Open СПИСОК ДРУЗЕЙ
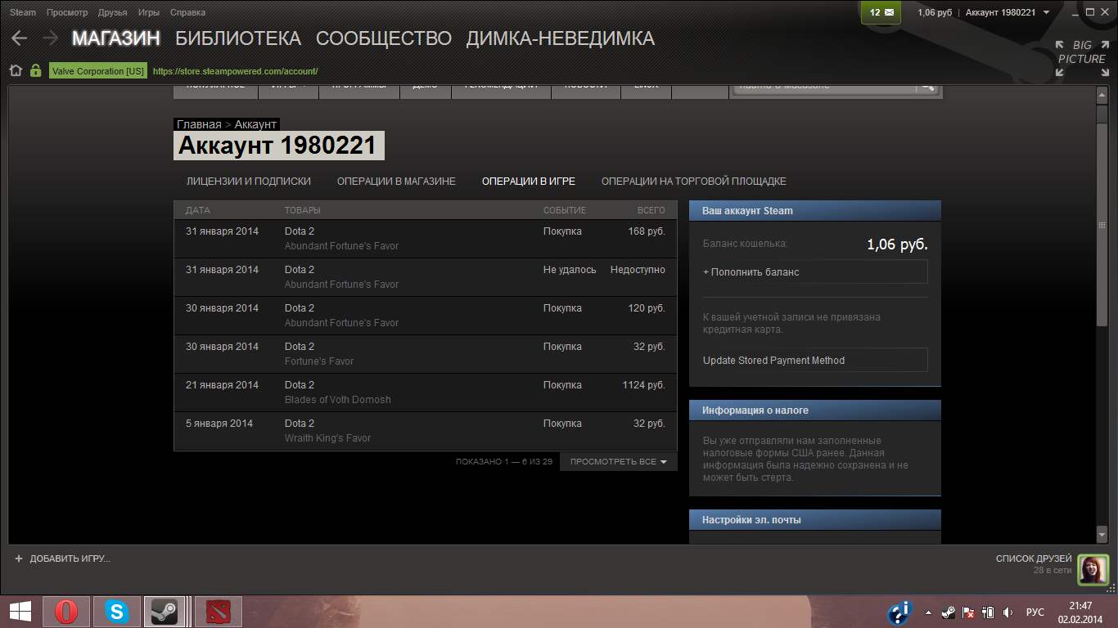Viewport: 1118px width, 628px height. (x=1034, y=558)
